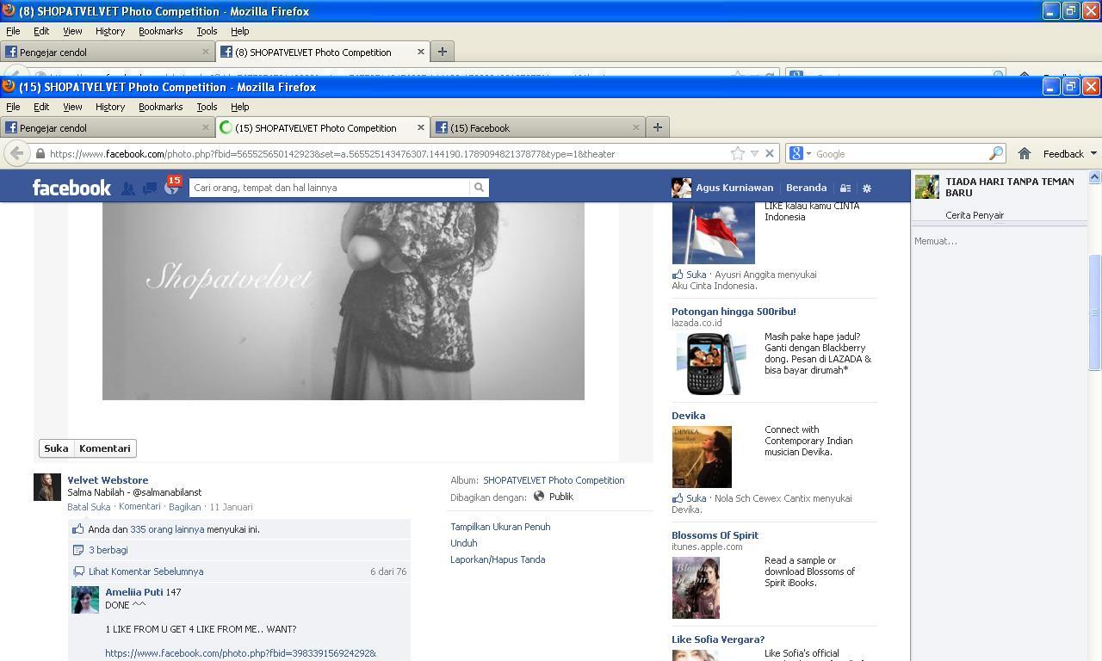Image resolution: width=1102 pixels, height=661 pixels.
Task: Close the (15) SHOPATVELVET Photo Competition tab
Action: (421, 127)
